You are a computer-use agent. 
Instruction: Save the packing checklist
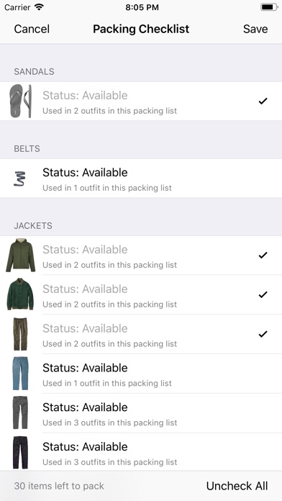(x=255, y=29)
